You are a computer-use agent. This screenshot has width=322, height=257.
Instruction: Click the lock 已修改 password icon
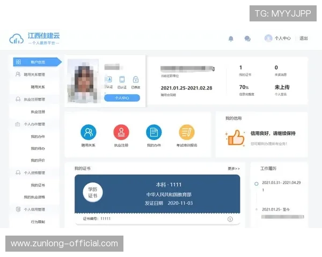pos(136,80)
